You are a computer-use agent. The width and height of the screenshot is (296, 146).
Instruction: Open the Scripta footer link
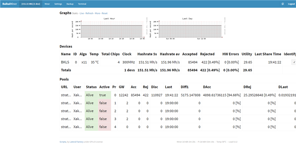click(63, 142)
